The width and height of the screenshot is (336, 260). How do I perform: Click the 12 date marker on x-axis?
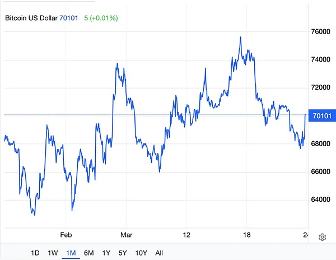(186, 235)
